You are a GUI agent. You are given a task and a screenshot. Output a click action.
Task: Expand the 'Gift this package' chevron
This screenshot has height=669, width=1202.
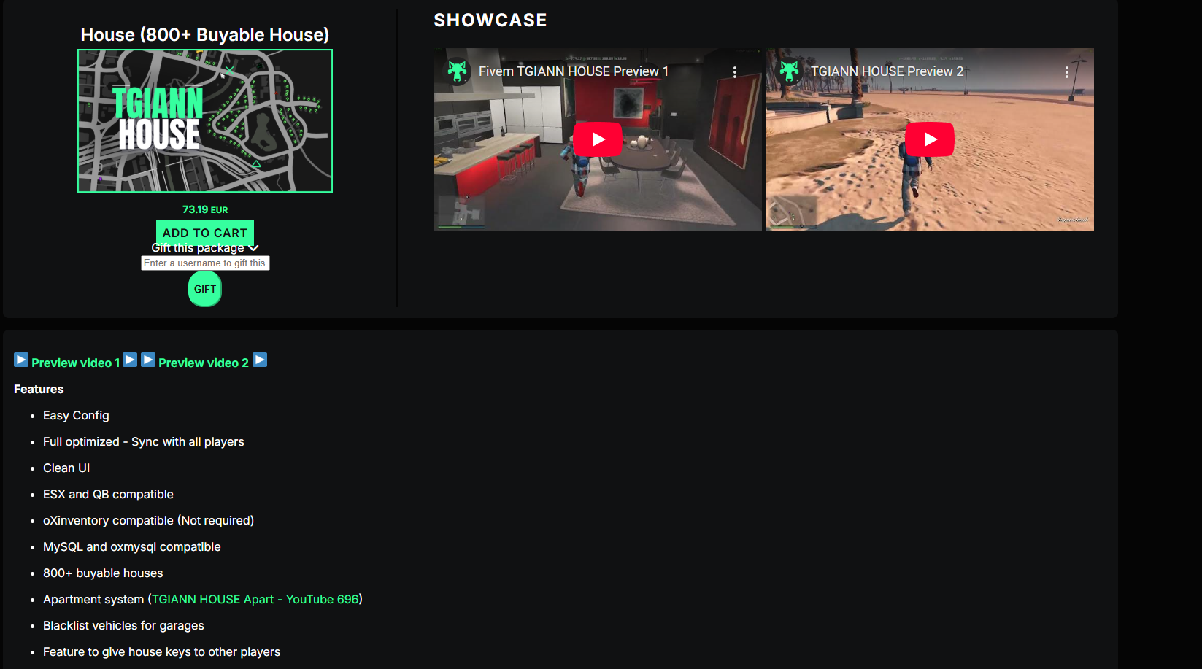click(x=253, y=248)
